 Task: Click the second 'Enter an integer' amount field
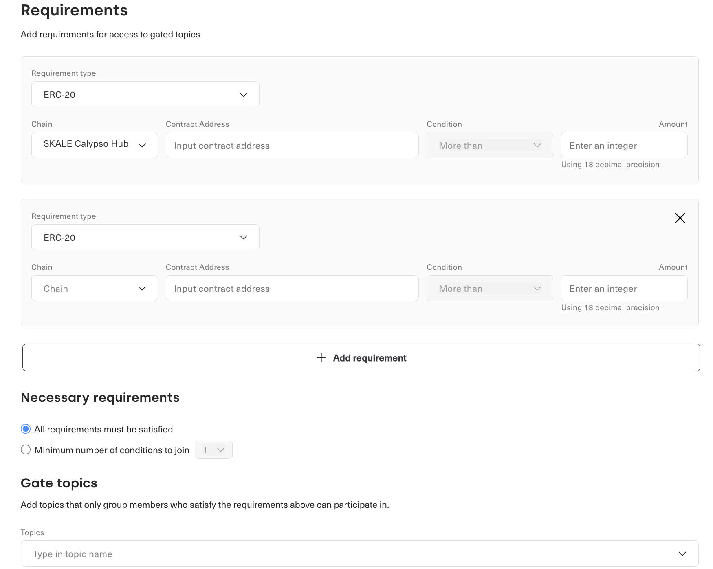click(624, 289)
